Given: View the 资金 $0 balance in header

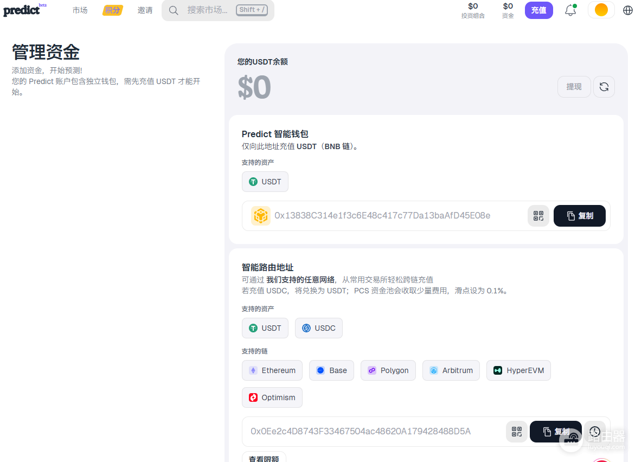Looking at the screenshot, I should 508,10.
